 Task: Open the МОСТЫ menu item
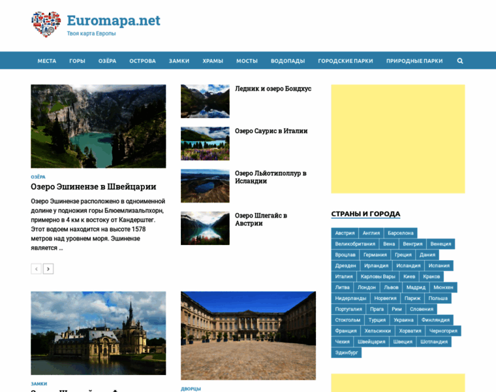247,61
